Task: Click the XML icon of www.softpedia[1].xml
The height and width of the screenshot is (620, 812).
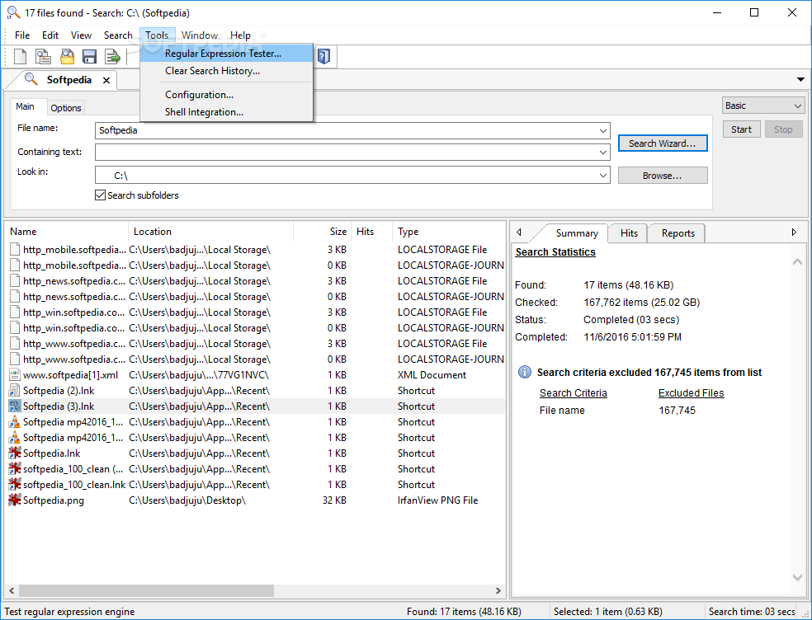Action: pos(15,374)
